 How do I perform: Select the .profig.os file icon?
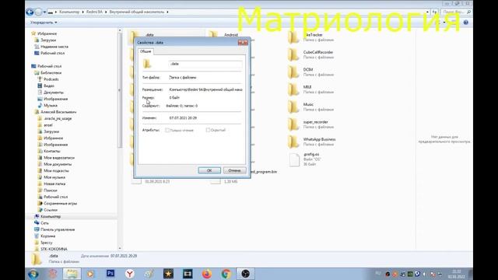(294, 159)
